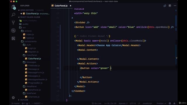This screenshot has height=105, width=187.
Task: Click the EXPLORER panel title
Action: point(25,6)
